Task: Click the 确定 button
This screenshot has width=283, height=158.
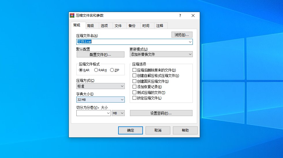Action: coord(131,130)
